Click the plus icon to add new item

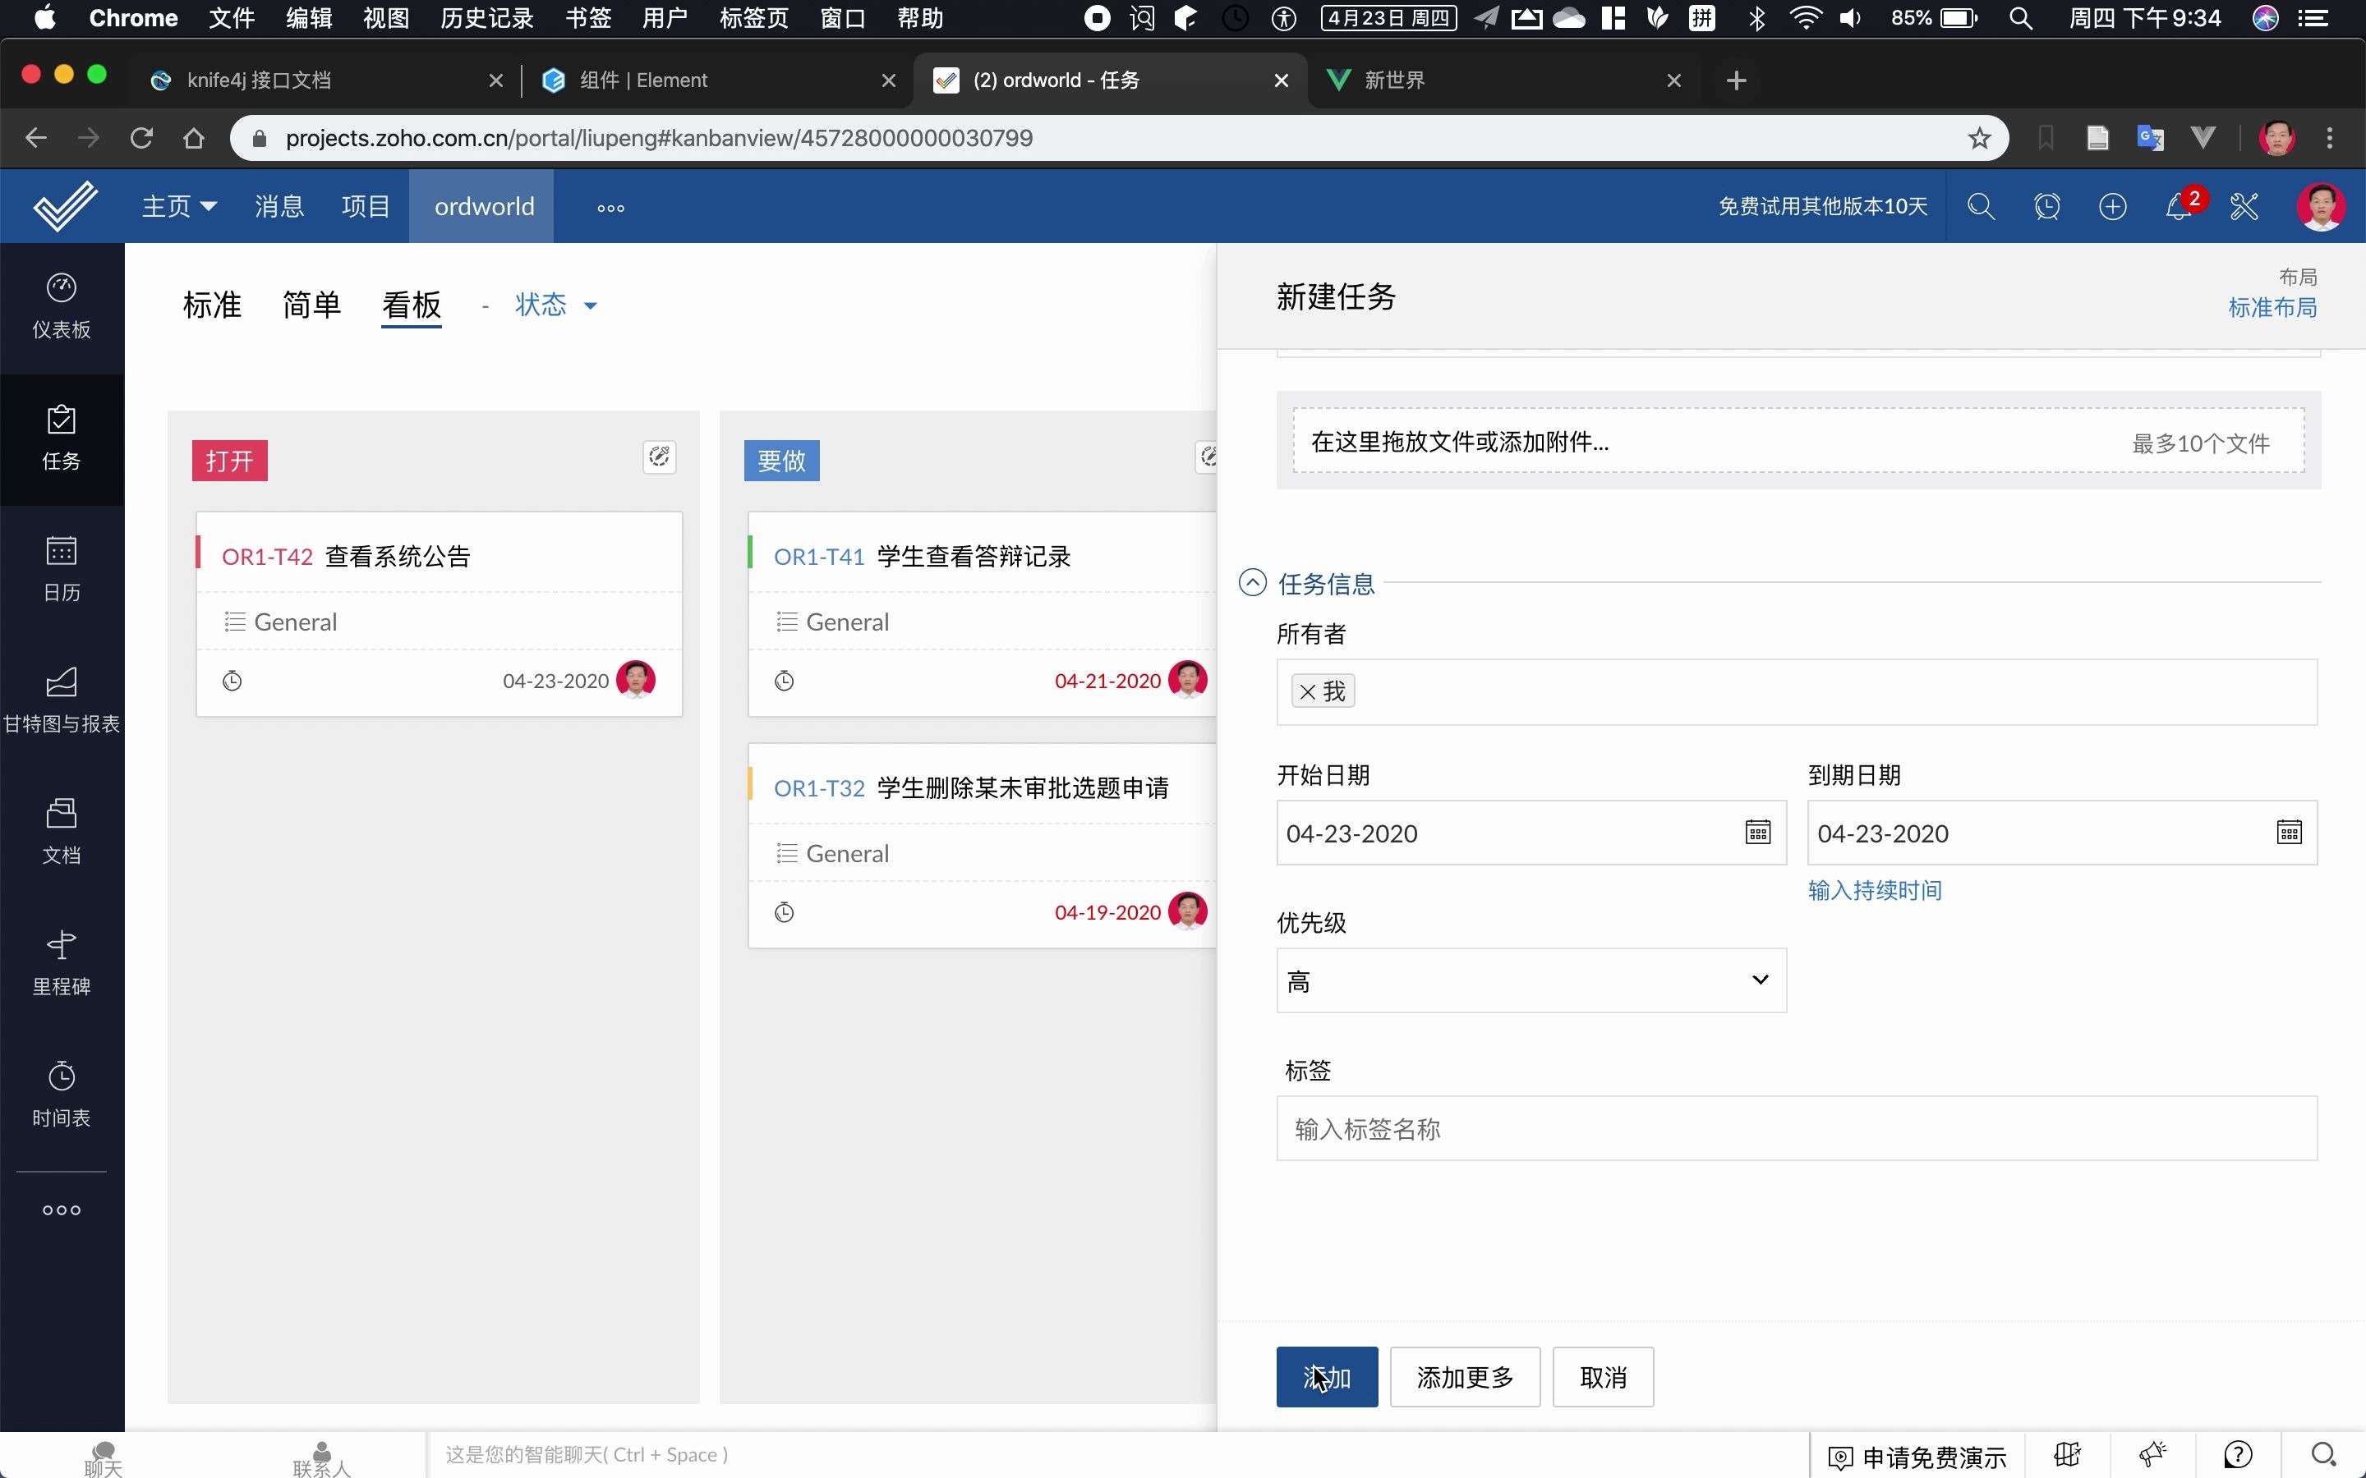[x=2113, y=206]
